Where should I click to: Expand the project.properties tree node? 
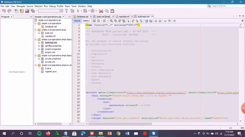(39, 49)
